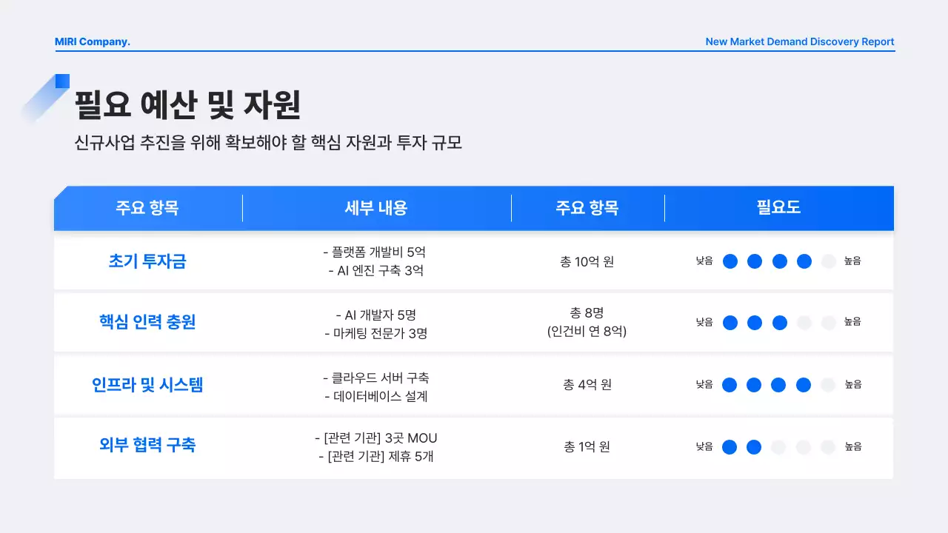Select the last filled dot in 인프라 및 시스템 rating

click(x=803, y=384)
